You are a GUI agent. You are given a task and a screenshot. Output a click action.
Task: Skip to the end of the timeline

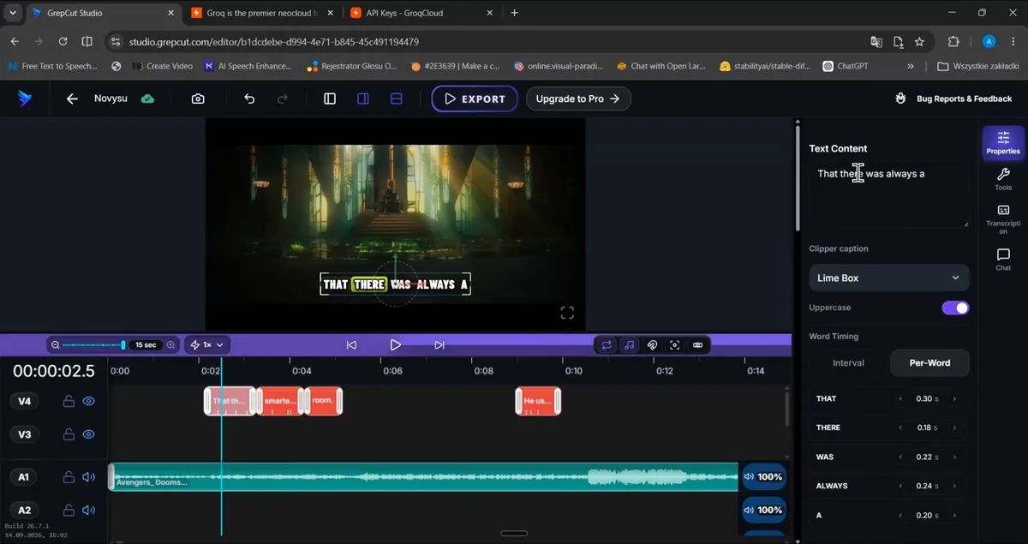(439, 345)
